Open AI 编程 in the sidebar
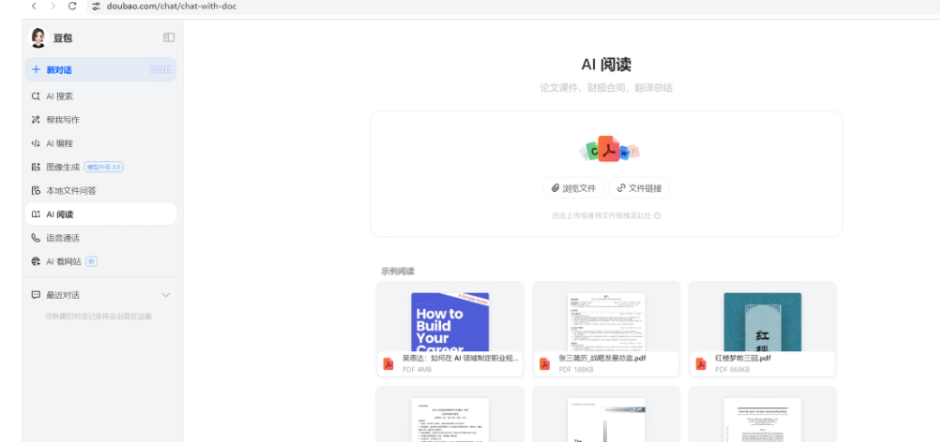 pos(100,143)
